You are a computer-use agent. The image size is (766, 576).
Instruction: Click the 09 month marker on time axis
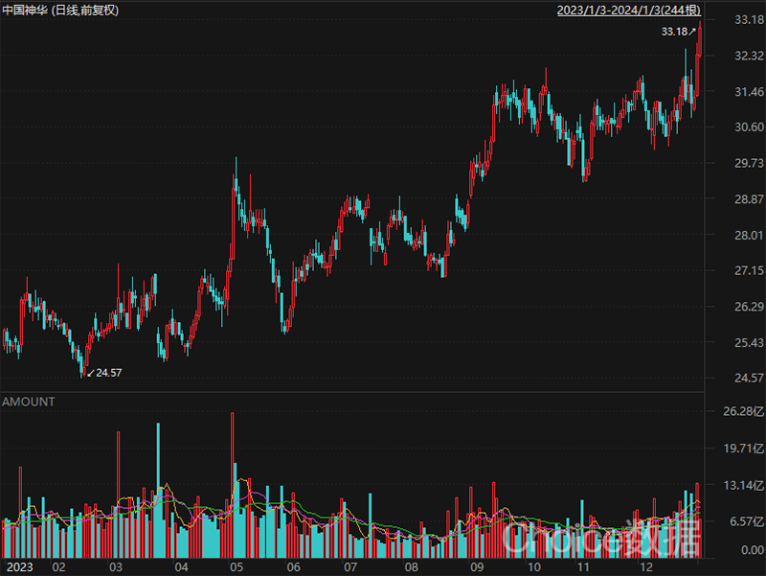point(476,566)
